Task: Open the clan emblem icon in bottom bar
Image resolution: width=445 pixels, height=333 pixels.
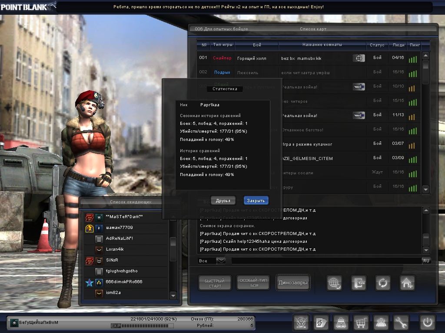Action: coord(301,322)
